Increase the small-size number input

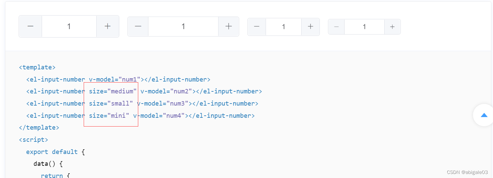[x=310, y=27]
